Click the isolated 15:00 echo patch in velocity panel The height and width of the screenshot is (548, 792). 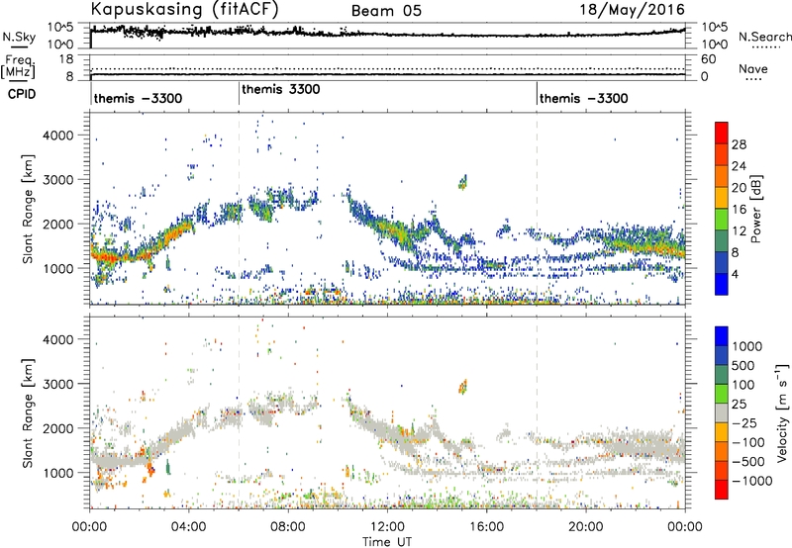[462, 387]
